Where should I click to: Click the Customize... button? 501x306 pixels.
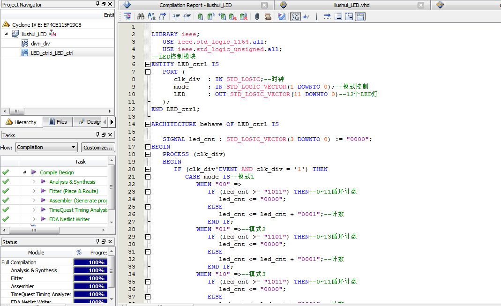98,147
